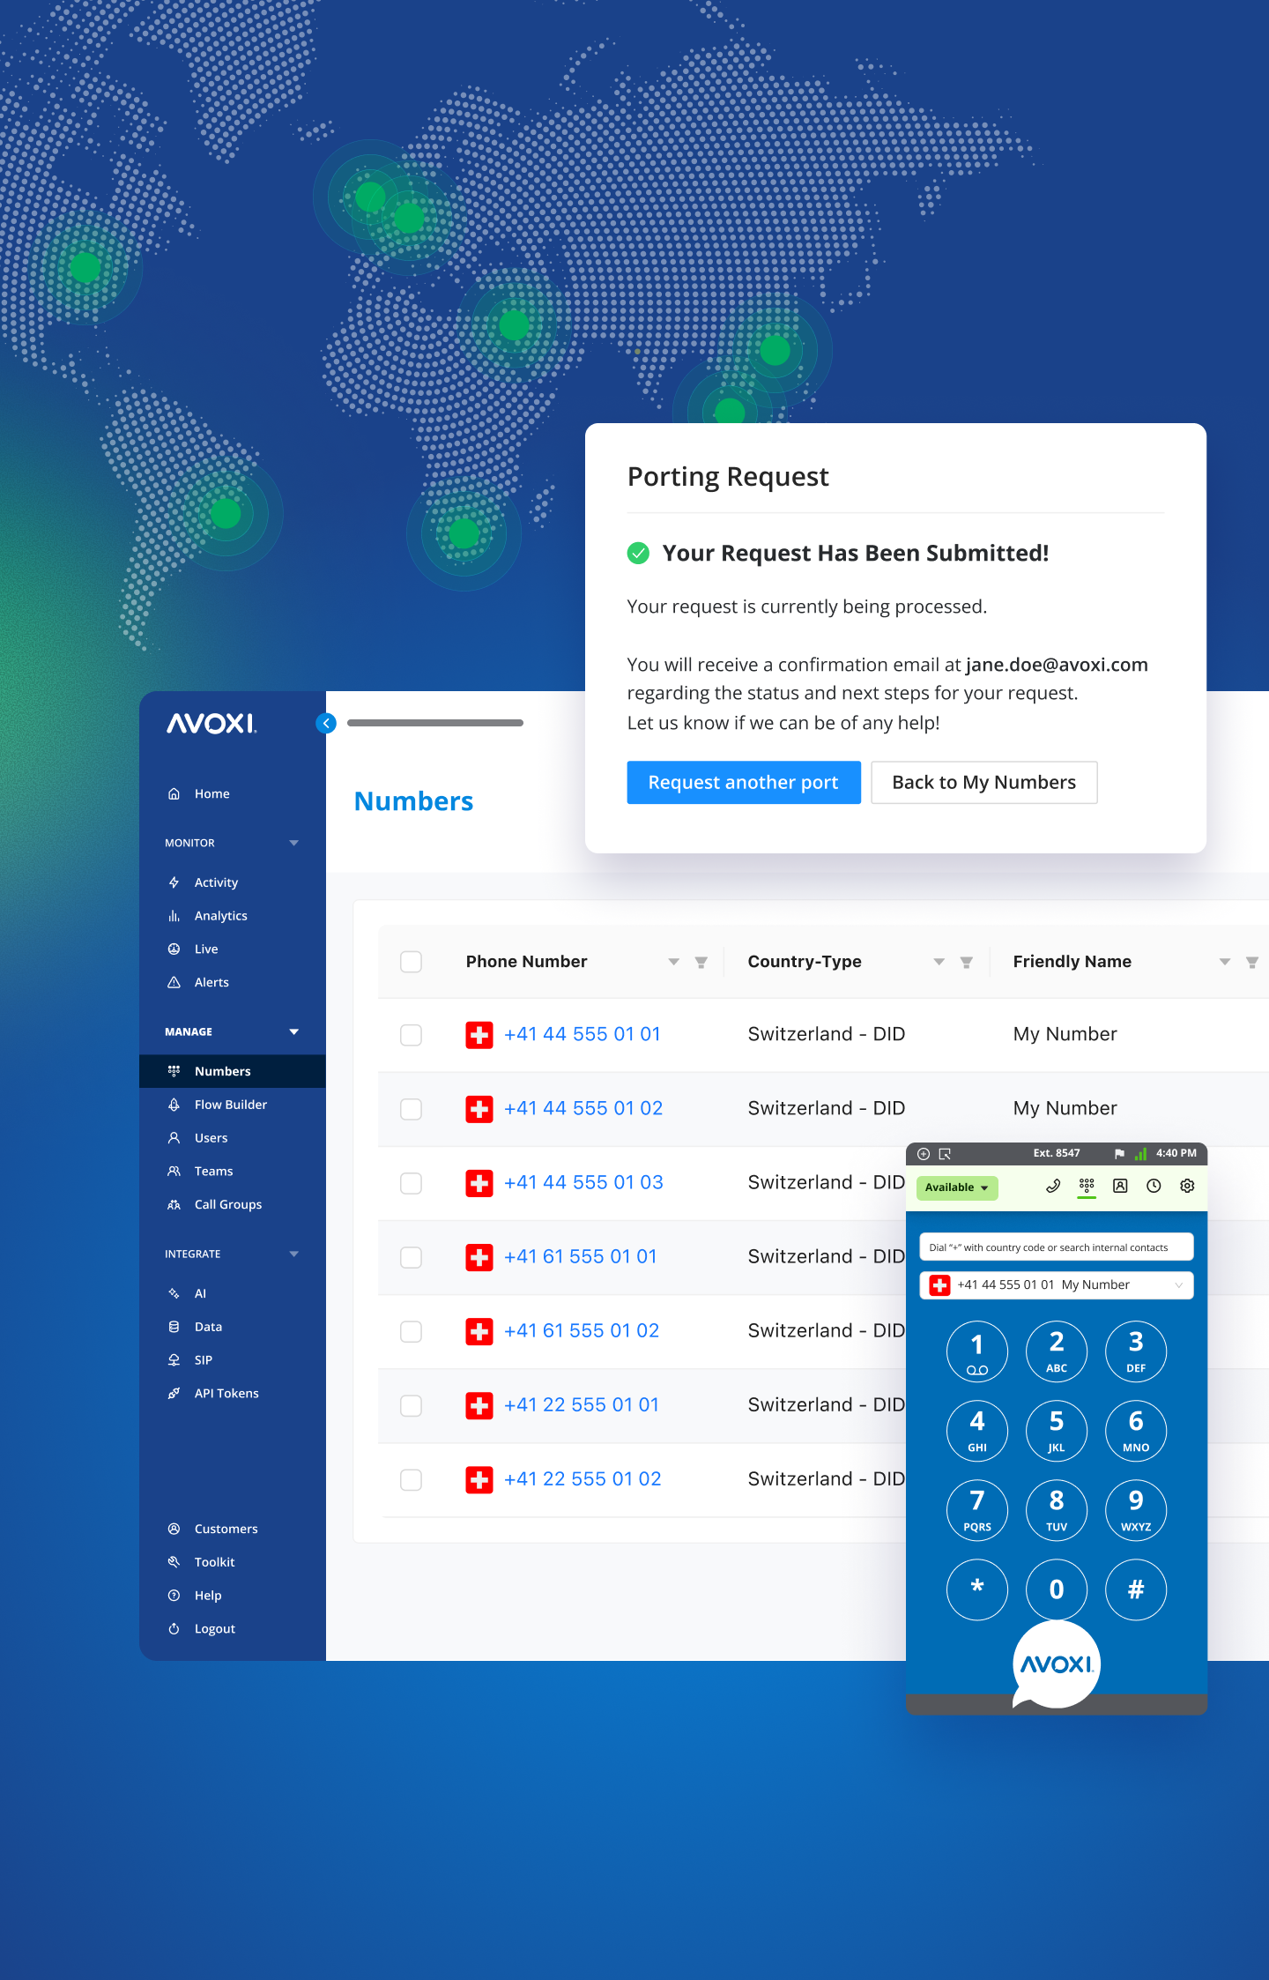This screenshot has height=1980, width=1269.
Task: Check the box for +41 22 555 01 01
Action: click(x=411, y=1405)
